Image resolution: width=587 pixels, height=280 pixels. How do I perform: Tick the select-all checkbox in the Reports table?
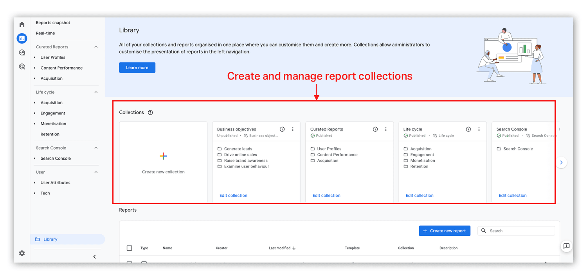[130, 248]
